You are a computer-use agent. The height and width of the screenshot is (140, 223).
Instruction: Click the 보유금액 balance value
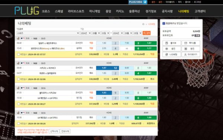click(196, 31)
